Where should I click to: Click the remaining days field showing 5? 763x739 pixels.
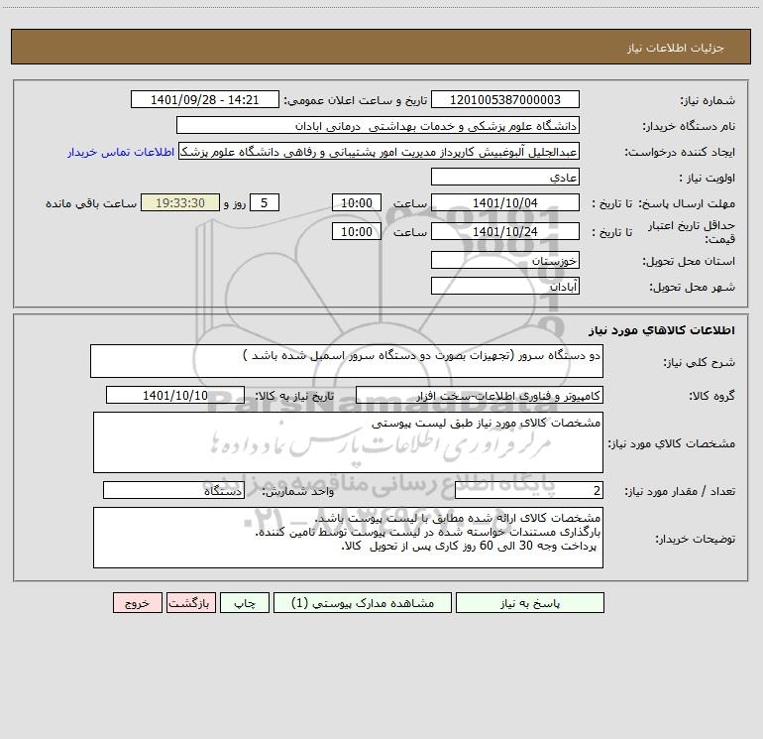point(265,202)
